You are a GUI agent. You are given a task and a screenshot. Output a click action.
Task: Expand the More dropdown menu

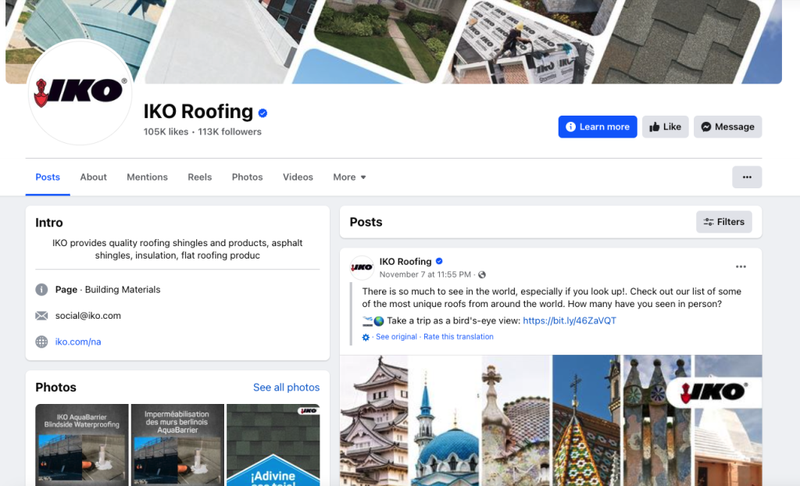[x=349, y=177]
